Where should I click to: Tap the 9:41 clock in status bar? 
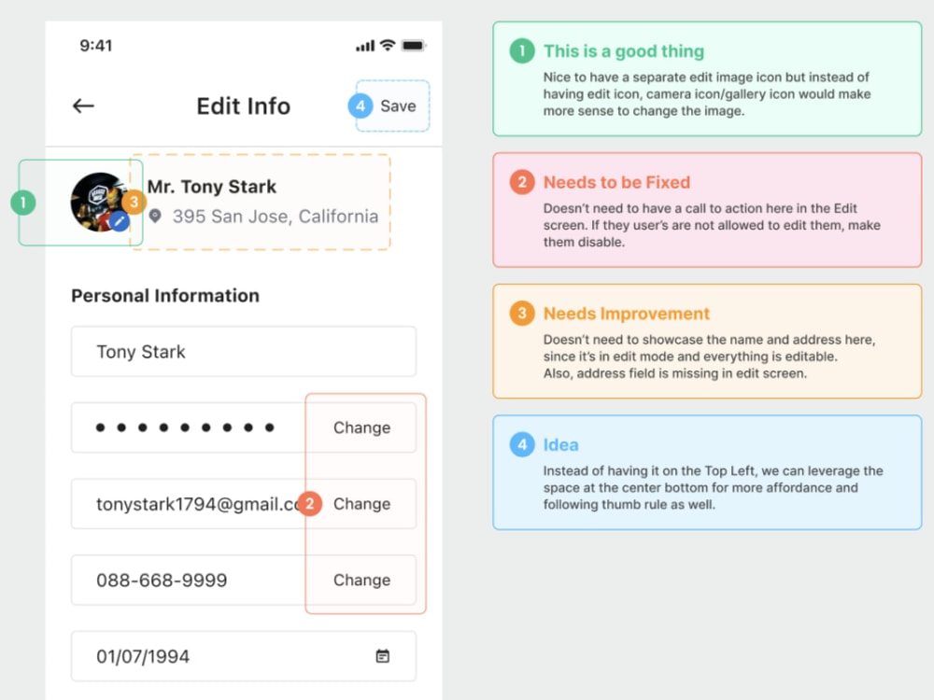click(96, 45)
